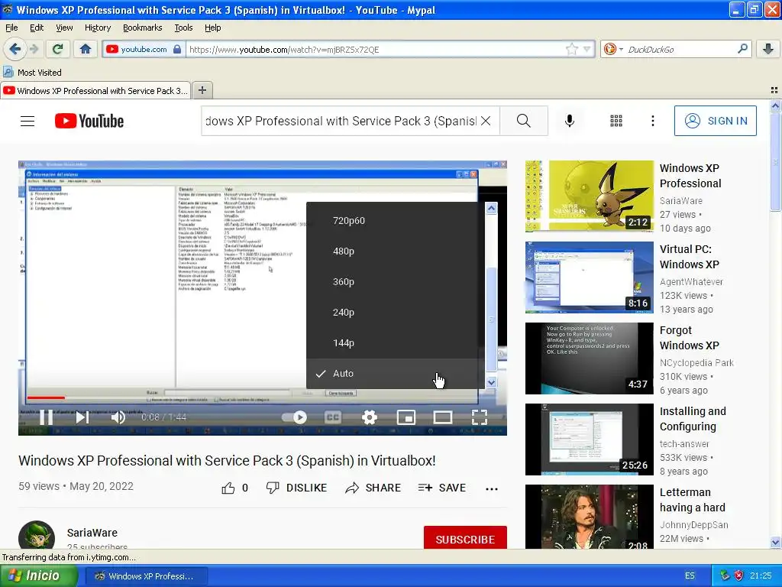Viewport: 782px width, 587px height.
Task: Click the YouTube logo
Action: pos(89,121)
